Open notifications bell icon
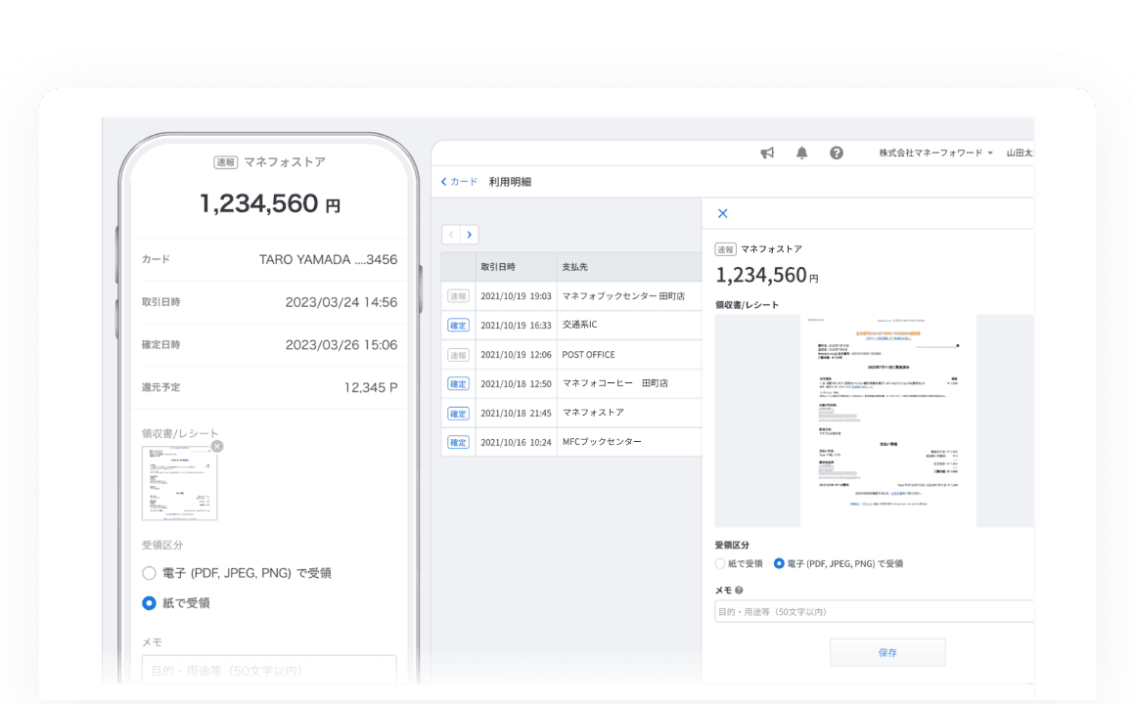The image size is (1135, 704). 802,153
